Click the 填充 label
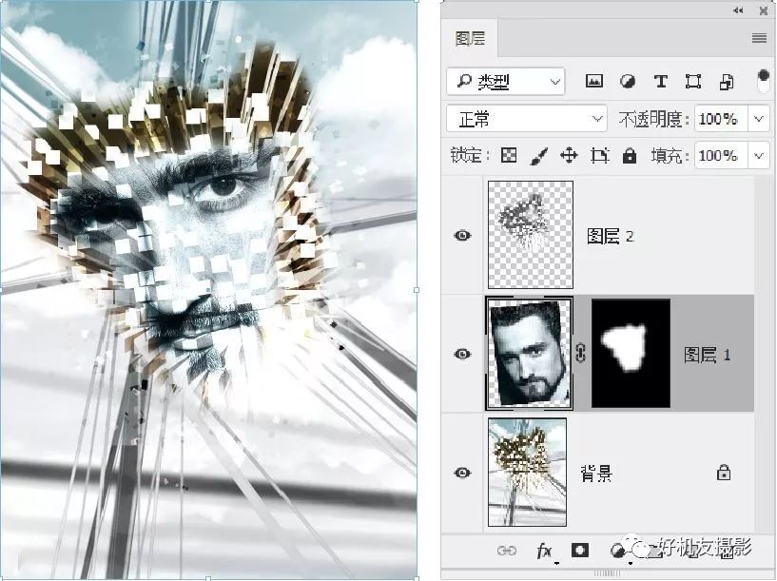The image size is (777, 581). 670,156
